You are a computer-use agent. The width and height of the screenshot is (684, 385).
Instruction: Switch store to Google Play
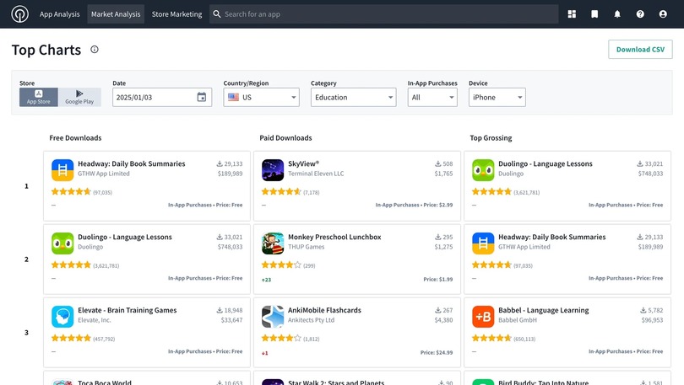[x=79, y=97]
